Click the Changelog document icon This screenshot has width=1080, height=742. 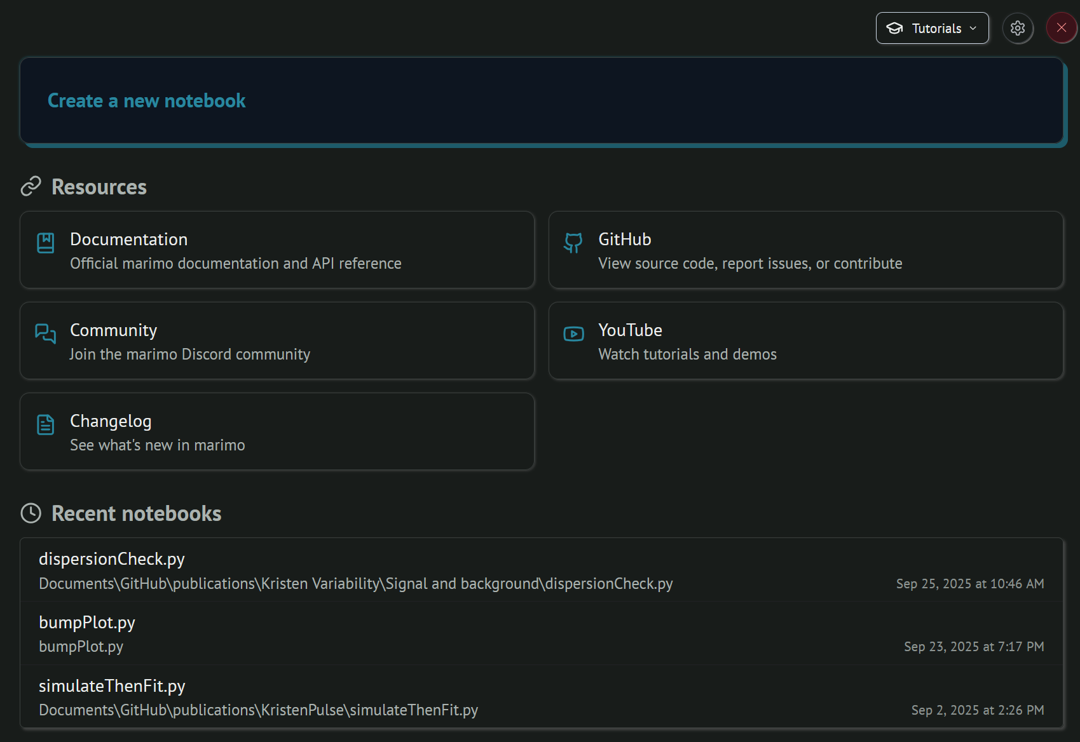pyautogui.click(x=46, y=424)
